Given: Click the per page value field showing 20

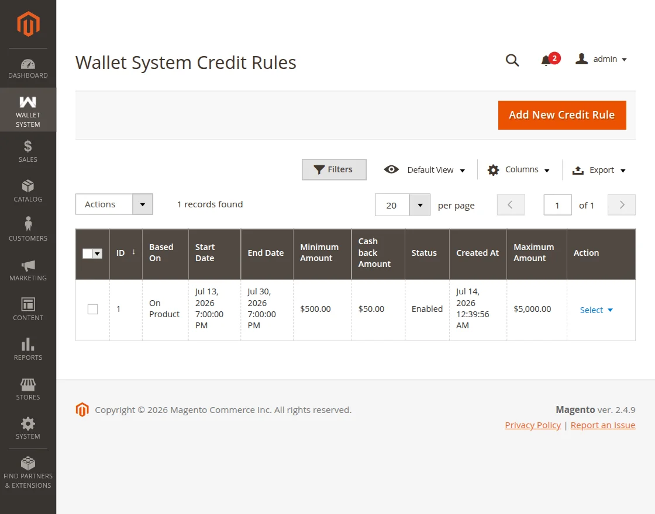Looking at the screenshot, I should point(392,205).
